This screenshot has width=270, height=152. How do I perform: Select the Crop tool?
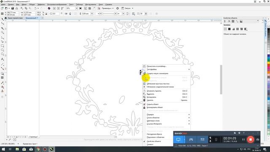3,28
